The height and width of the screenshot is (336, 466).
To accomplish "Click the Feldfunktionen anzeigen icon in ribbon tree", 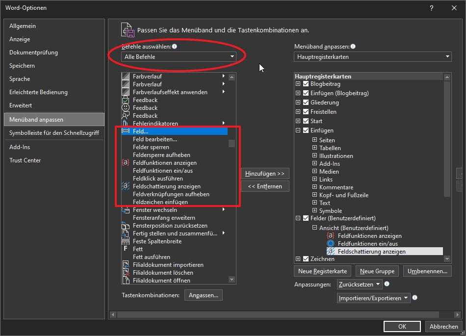I will pyautogui.click(x=331, y=235).
